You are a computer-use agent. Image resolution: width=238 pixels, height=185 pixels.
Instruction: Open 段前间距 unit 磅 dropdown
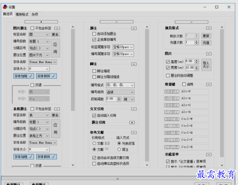pyautogui.click(x=129, y=99)
